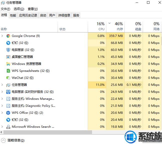Sort by the 名称 column header

(x=29, y=27)
